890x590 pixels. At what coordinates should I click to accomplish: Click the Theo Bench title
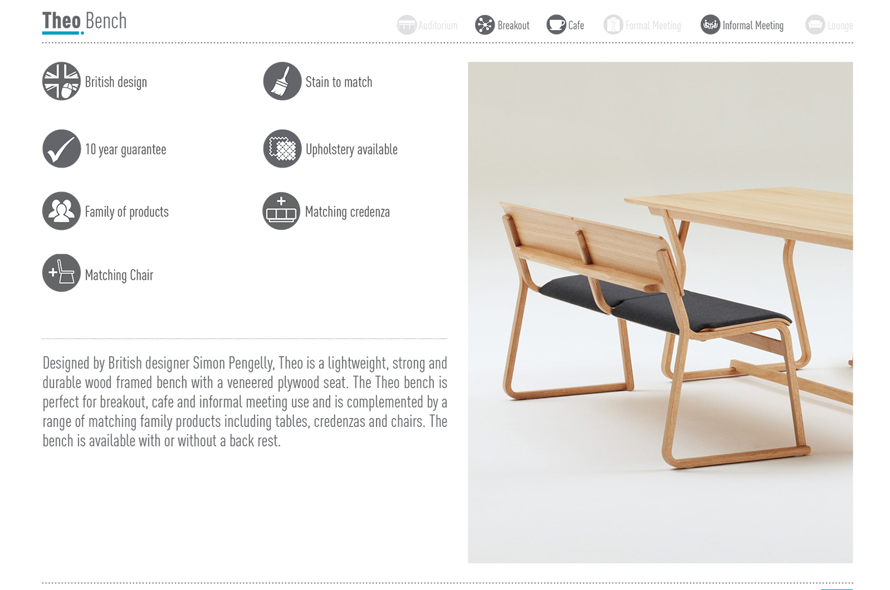(x=85, y=21)
